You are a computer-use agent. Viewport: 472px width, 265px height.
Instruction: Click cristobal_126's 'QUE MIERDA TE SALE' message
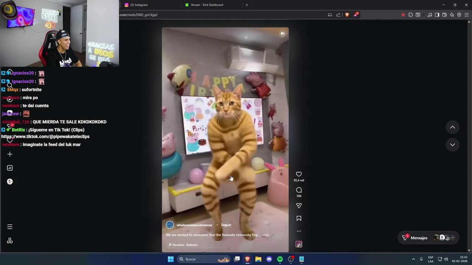[70, 122]
